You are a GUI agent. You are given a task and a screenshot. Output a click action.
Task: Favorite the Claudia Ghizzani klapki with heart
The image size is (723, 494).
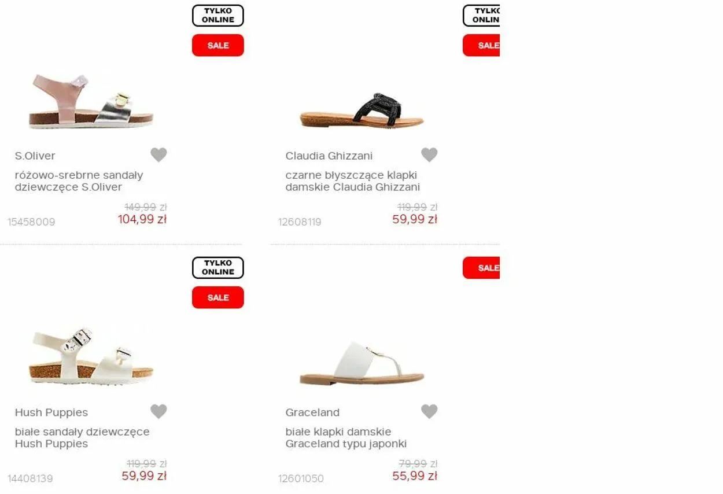click(429, 155)
